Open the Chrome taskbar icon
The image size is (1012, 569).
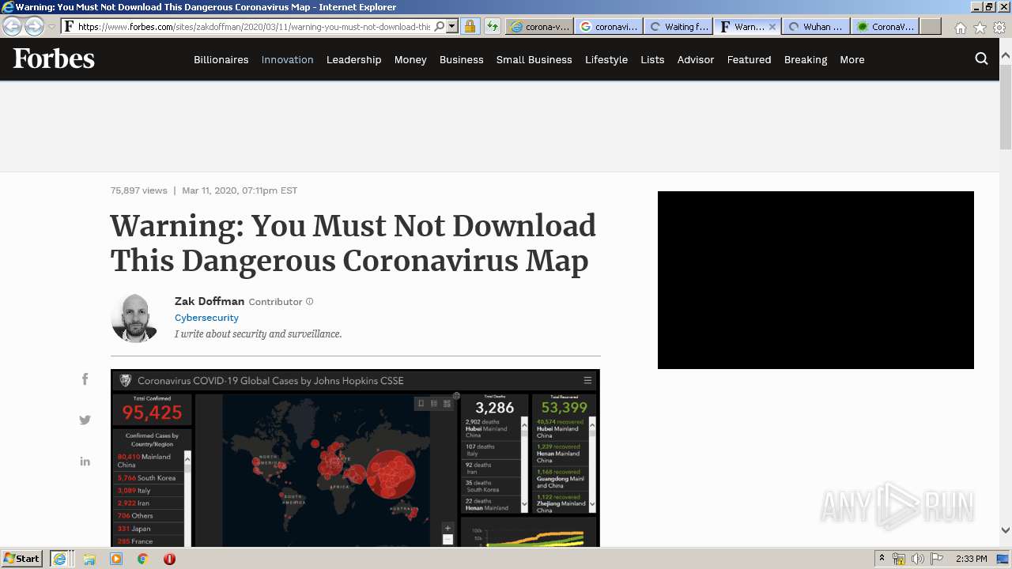coord(142,559)
